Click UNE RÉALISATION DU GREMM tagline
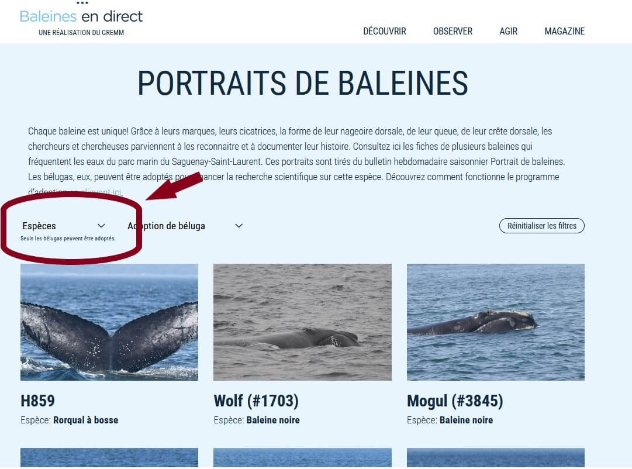The height and width of the screenshot is (469, 632). (x=81, y=33)
